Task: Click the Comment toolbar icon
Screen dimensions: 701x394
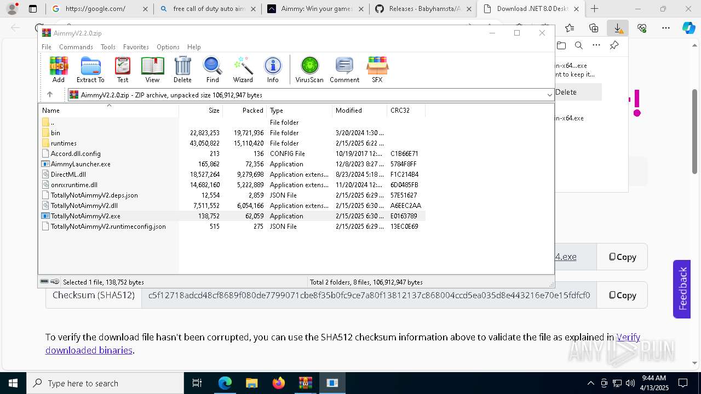Action: (344, 69)
